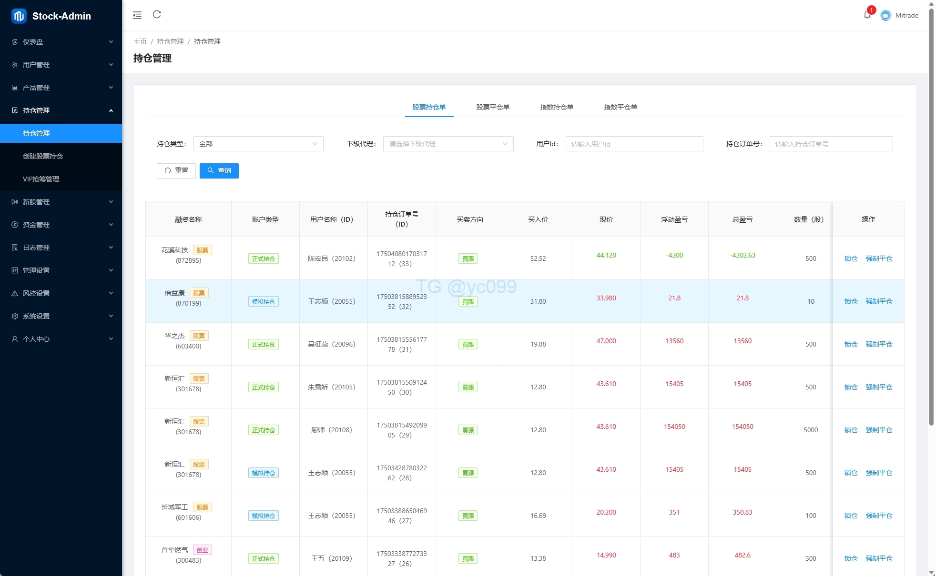Click the 系统设置 gear sidebar icon

tap(15, 316)
